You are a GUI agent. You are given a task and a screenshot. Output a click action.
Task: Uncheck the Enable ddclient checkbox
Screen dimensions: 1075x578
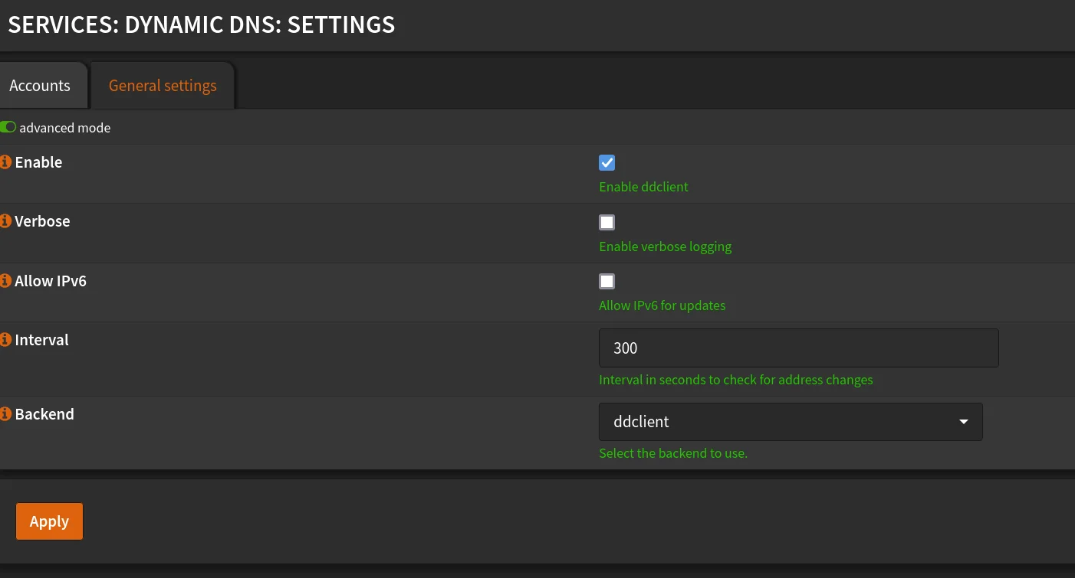pyautogui.click(x=607, y=162)
